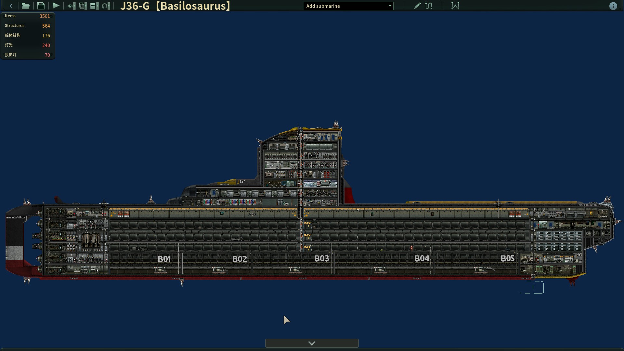The height and width of the screenshot is (351, 624).
Task: Enable default editing mode with pencil icon
Action: click(417, 6)
